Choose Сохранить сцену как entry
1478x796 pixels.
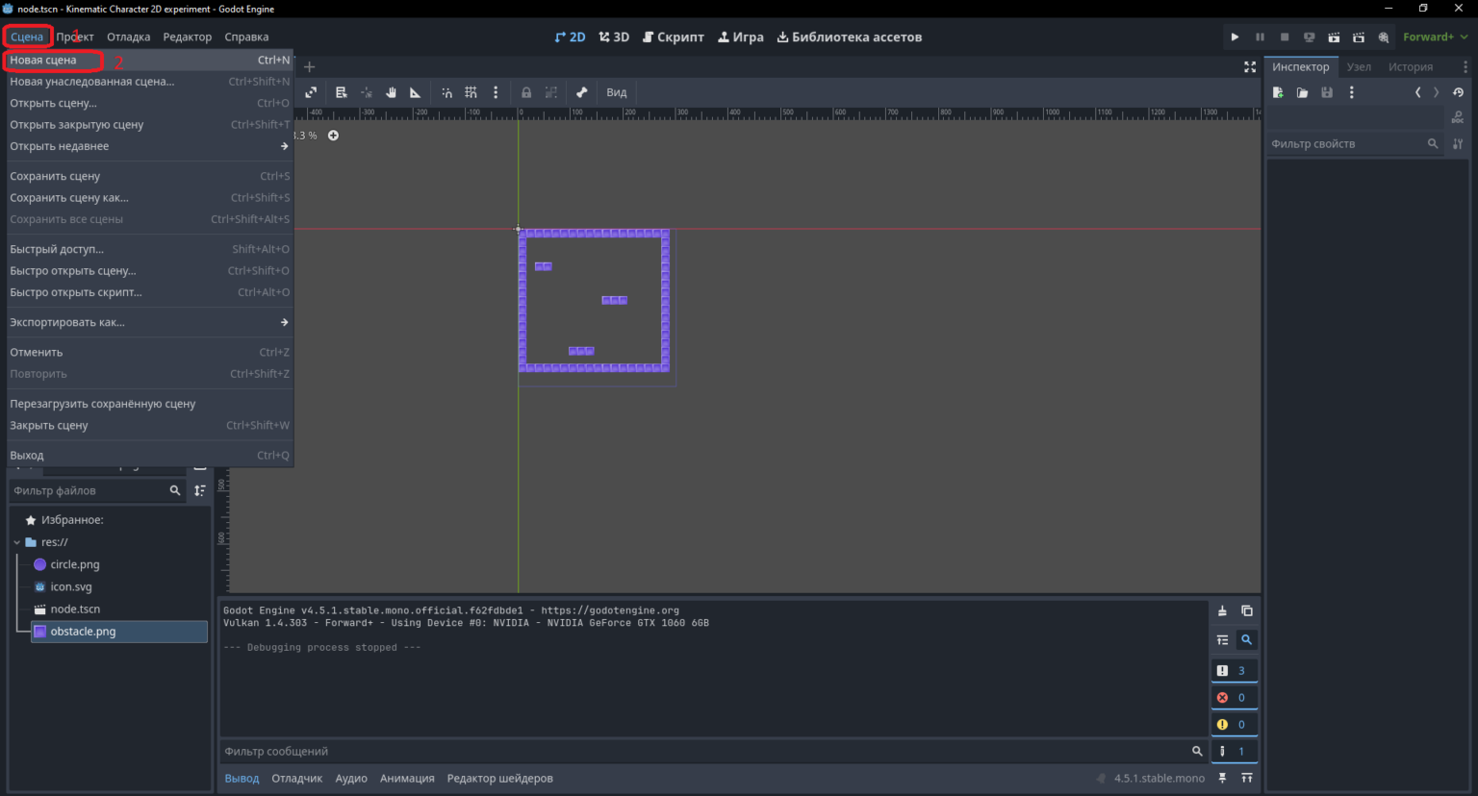coord(149,198)
